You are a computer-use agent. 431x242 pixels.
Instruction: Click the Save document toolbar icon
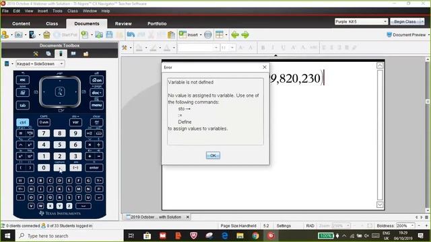tap(109, 34)
